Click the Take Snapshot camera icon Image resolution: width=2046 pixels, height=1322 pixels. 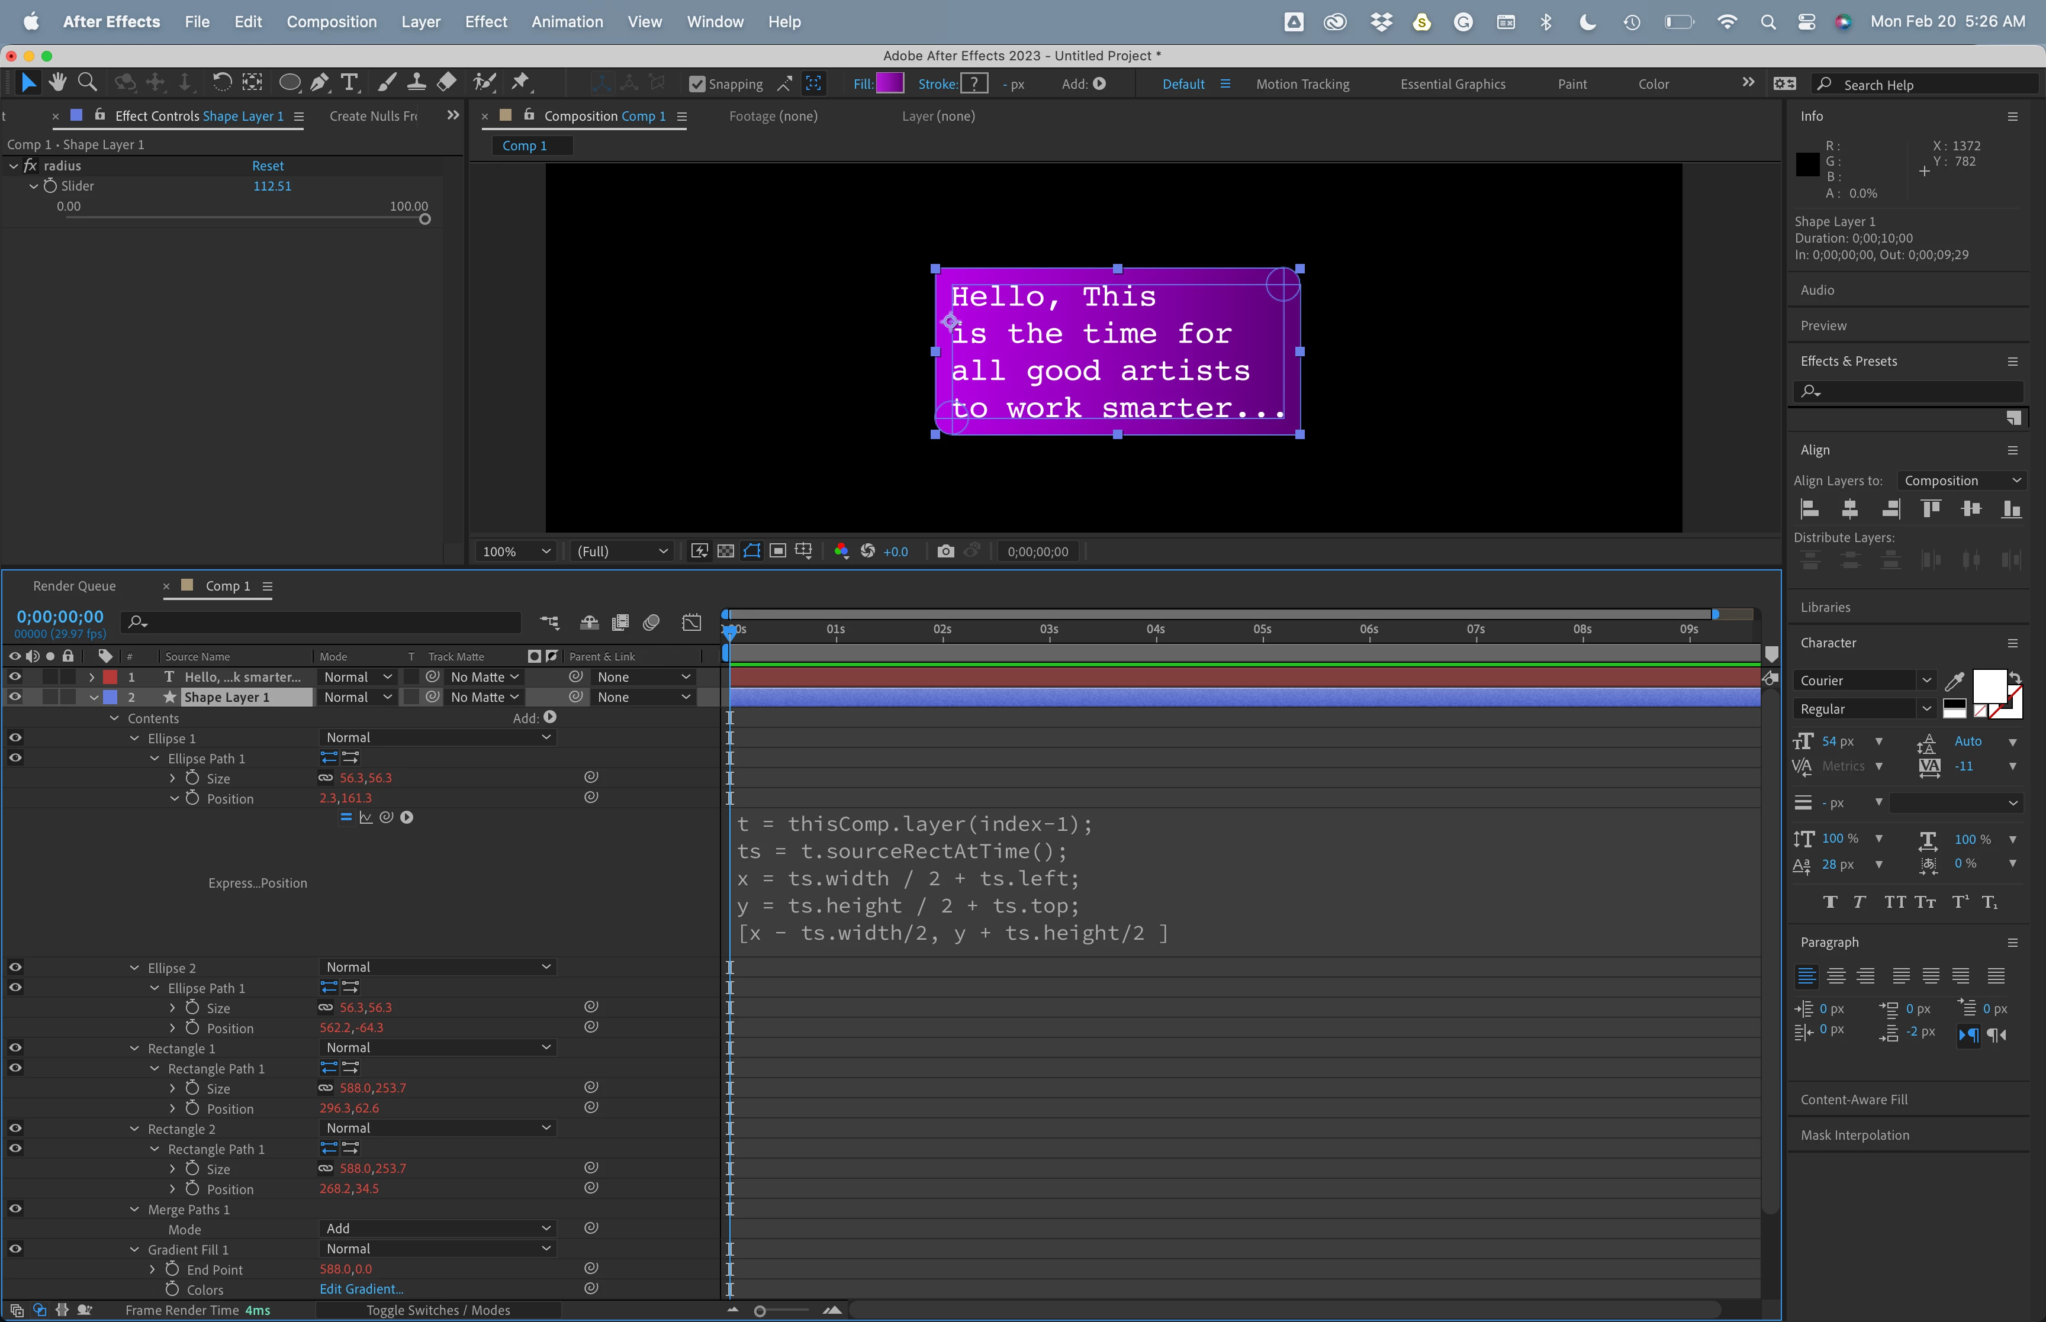(x=945, y=551)
